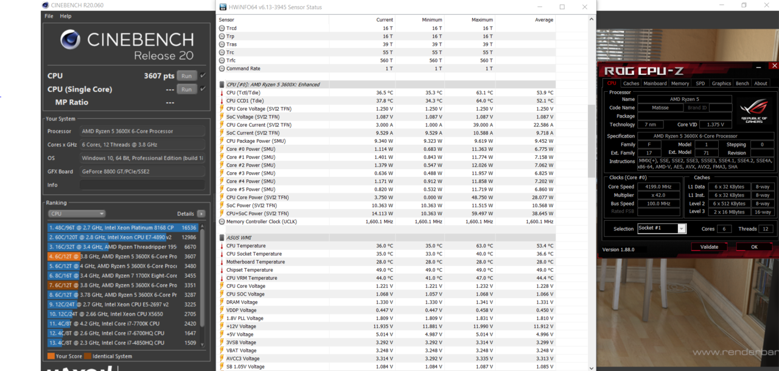Click the Maximum column header
The image size is (779, 371).
tap(482, 19)
